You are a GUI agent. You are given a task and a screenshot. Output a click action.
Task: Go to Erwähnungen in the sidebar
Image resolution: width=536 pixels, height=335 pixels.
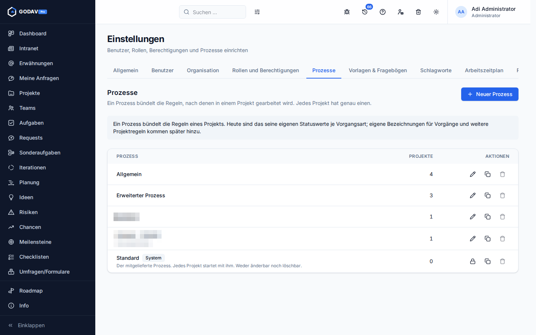(x=48, y=63)
